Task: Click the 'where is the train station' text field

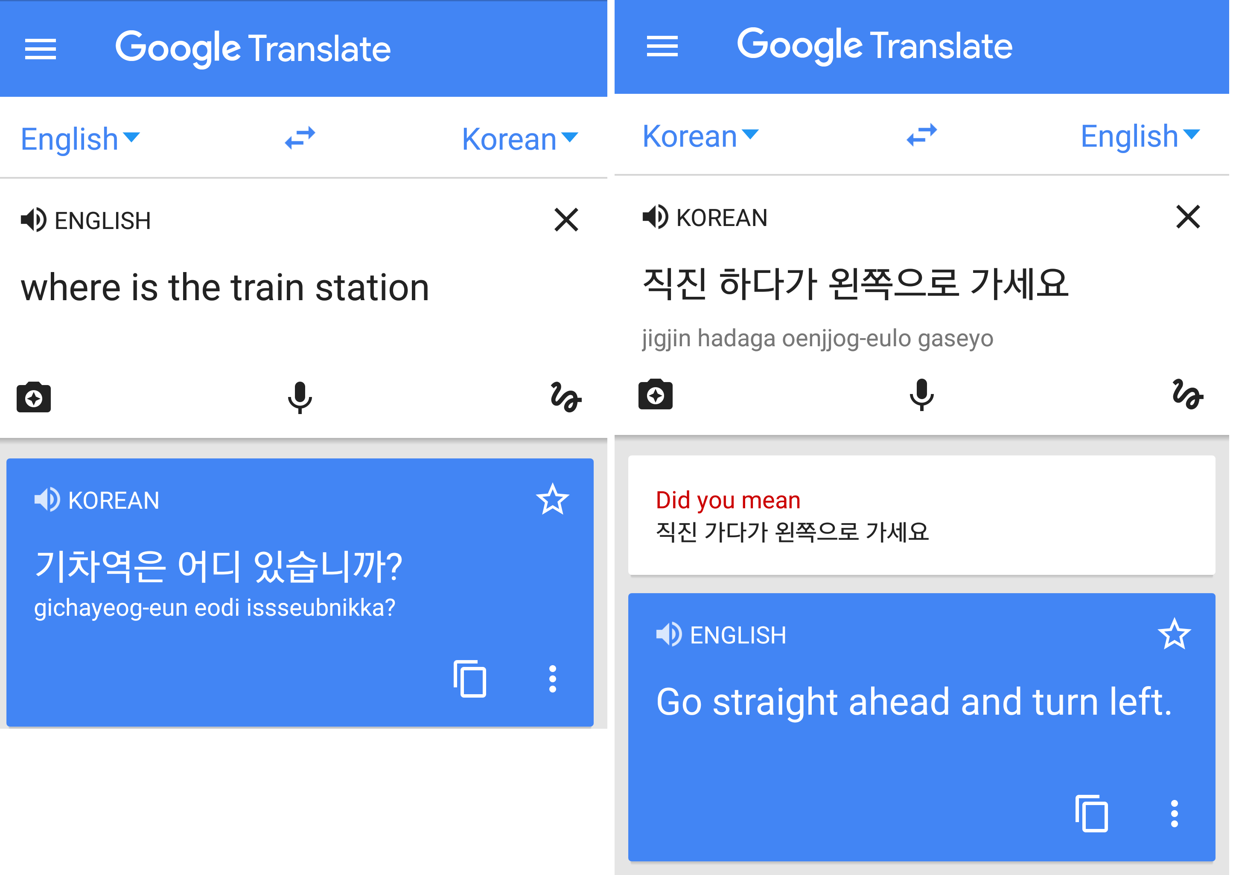Action: 225,288
